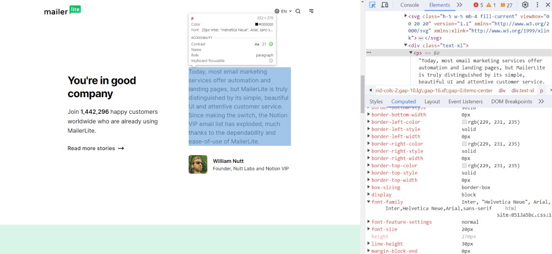Expand the display computed property
The height and width of the screenshot is (254, 552).
pos(369,194)
